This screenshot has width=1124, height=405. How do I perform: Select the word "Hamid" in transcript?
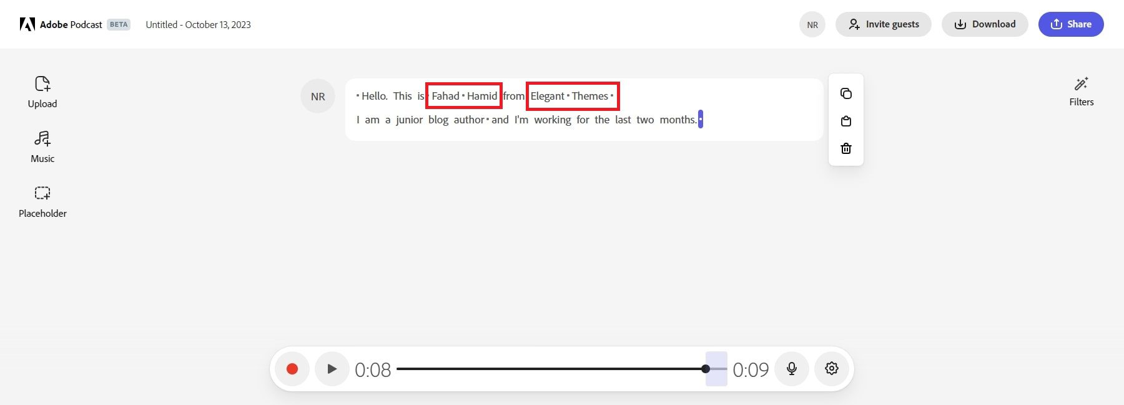point(482,96)
